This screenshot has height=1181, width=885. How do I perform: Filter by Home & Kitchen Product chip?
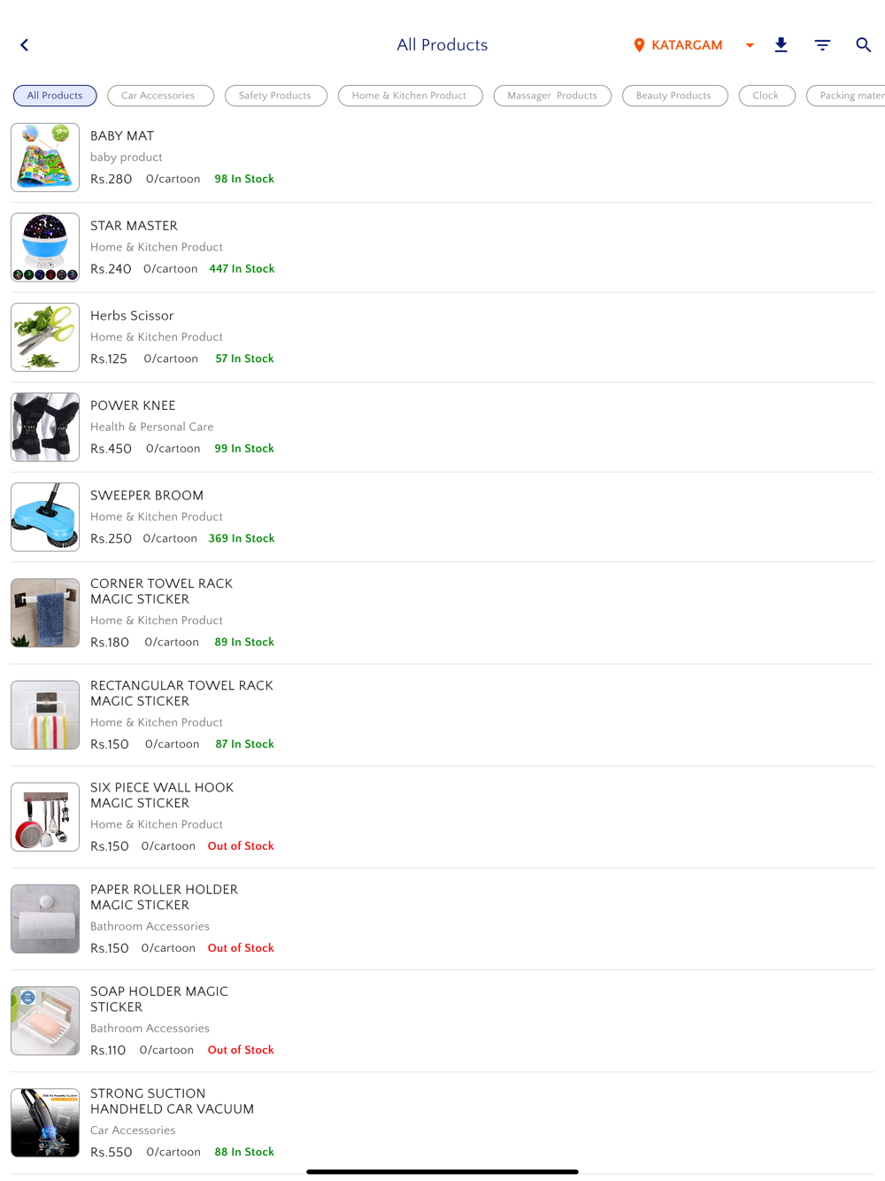[x=411, y=96]
